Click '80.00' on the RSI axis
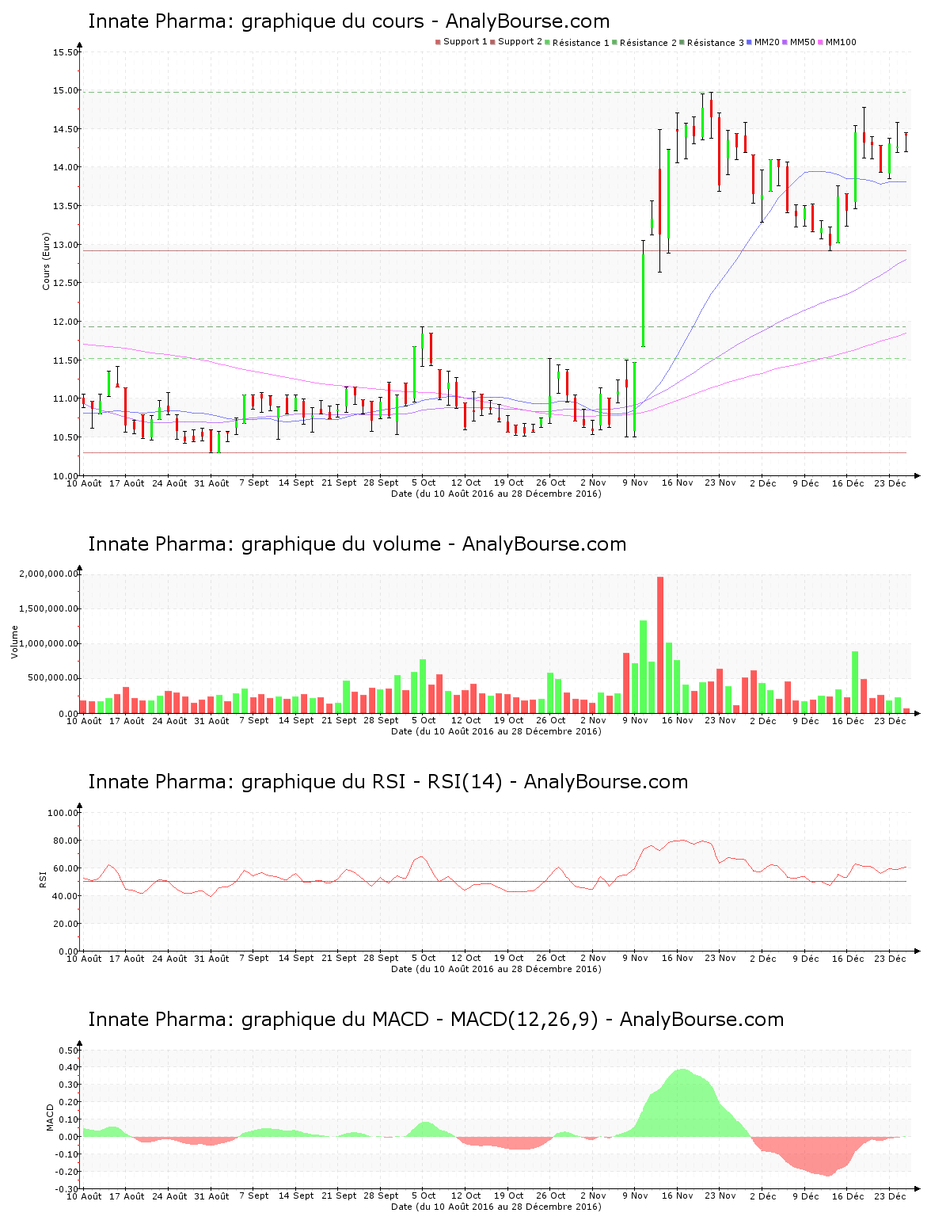Viewport: 950px width, 1228px height. click(x=66, y=841)
